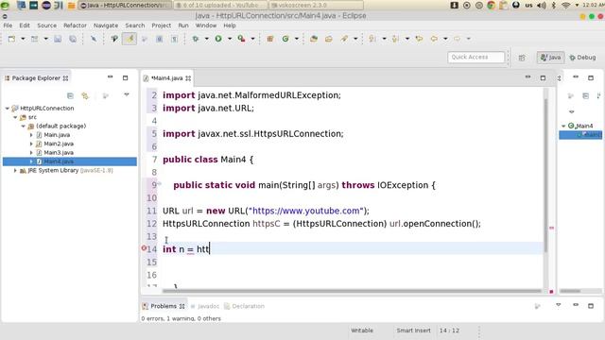Click Collapse All icon in Package Explorer
605x340 pixels.
point(70,95)
